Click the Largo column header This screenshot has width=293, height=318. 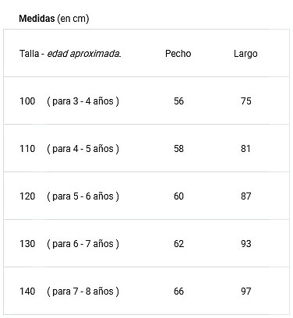click(x=245, y=54)
